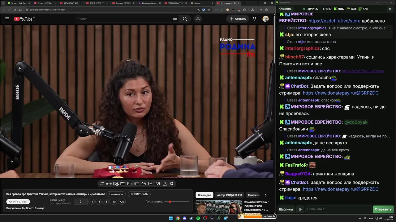This screenshot has height=222, width=396.
Task: Open the flask experiments icon
Action: pyautogui.click(x=165, y=184)
